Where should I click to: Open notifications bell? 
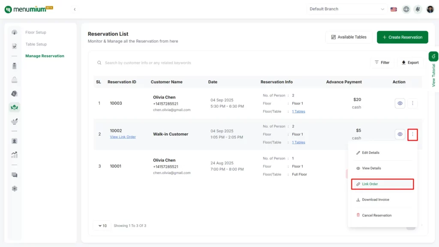click(x=418, y=9)
